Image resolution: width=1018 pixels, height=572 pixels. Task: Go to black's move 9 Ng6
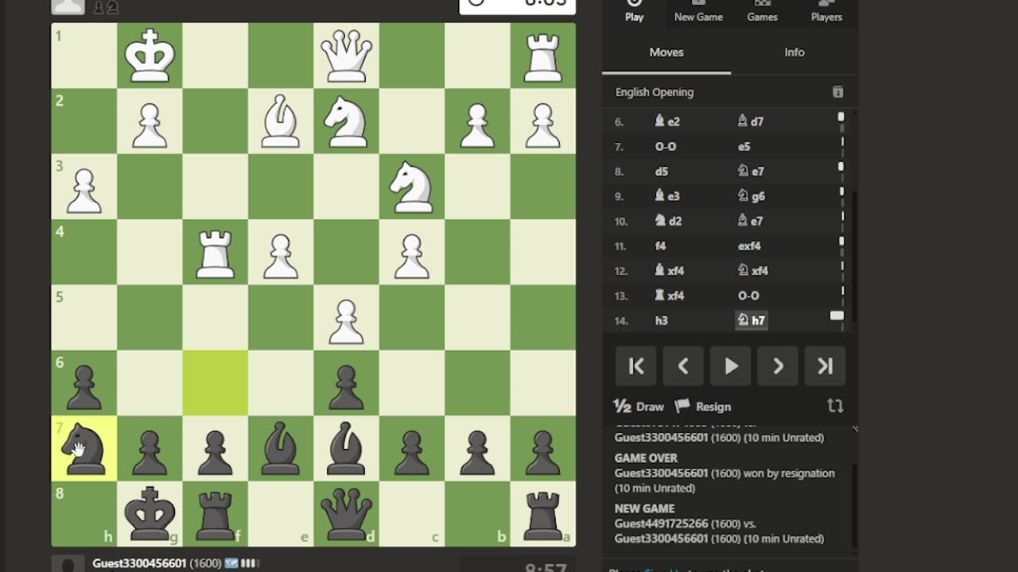750,196
